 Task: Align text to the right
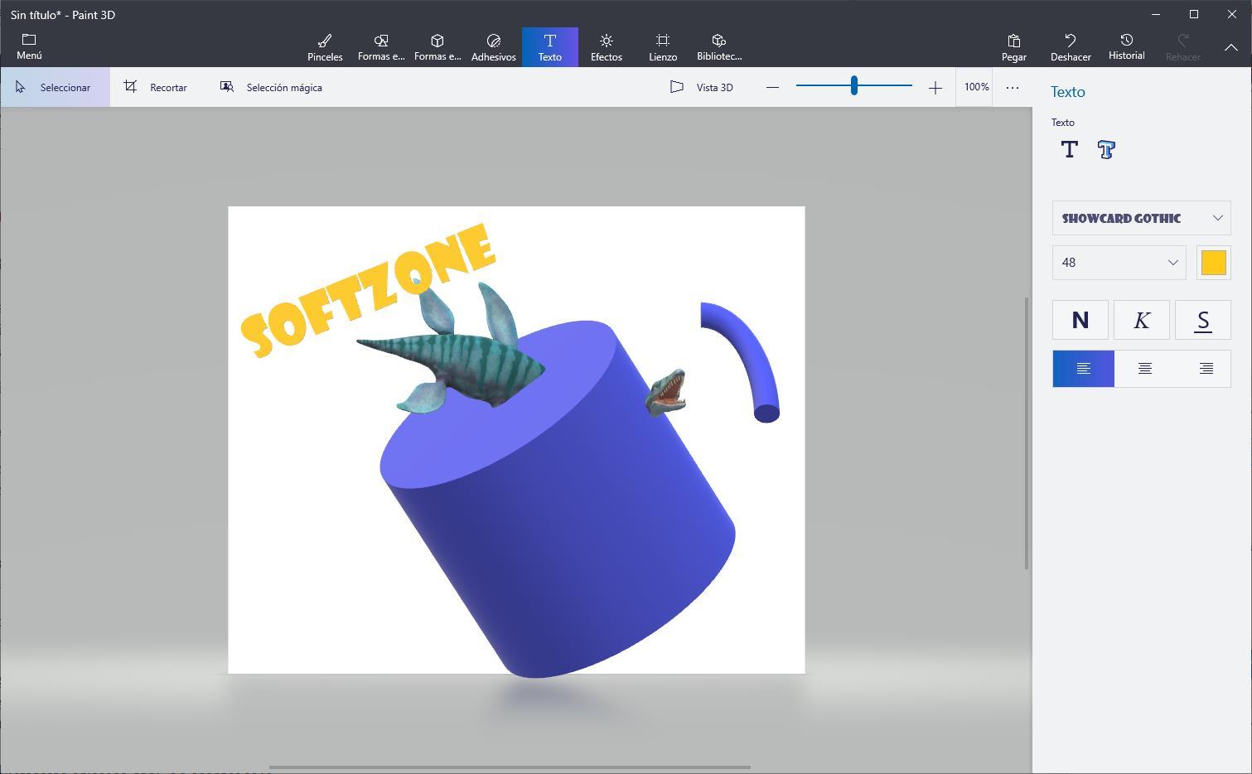(x=1206, y=369)
